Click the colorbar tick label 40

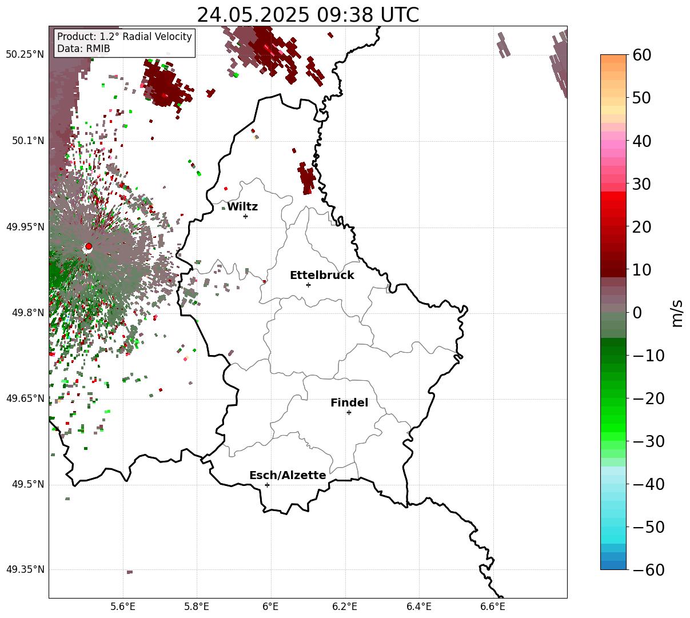tap(641, 141)
